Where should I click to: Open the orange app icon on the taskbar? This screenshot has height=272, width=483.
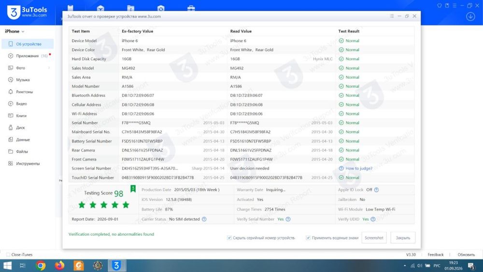pos(79,266)
